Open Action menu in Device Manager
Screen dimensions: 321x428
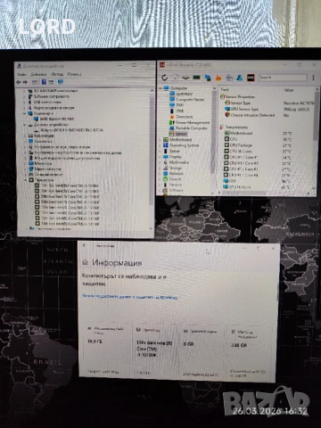click(38, 74)
